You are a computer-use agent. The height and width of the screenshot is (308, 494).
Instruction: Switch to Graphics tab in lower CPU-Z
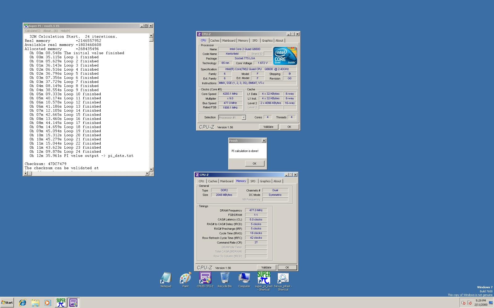(x=265, y=181)
